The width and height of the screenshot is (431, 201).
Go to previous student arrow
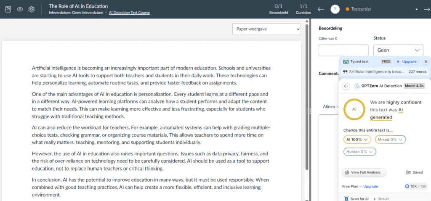pyautogui.click(x=321, y=9)
